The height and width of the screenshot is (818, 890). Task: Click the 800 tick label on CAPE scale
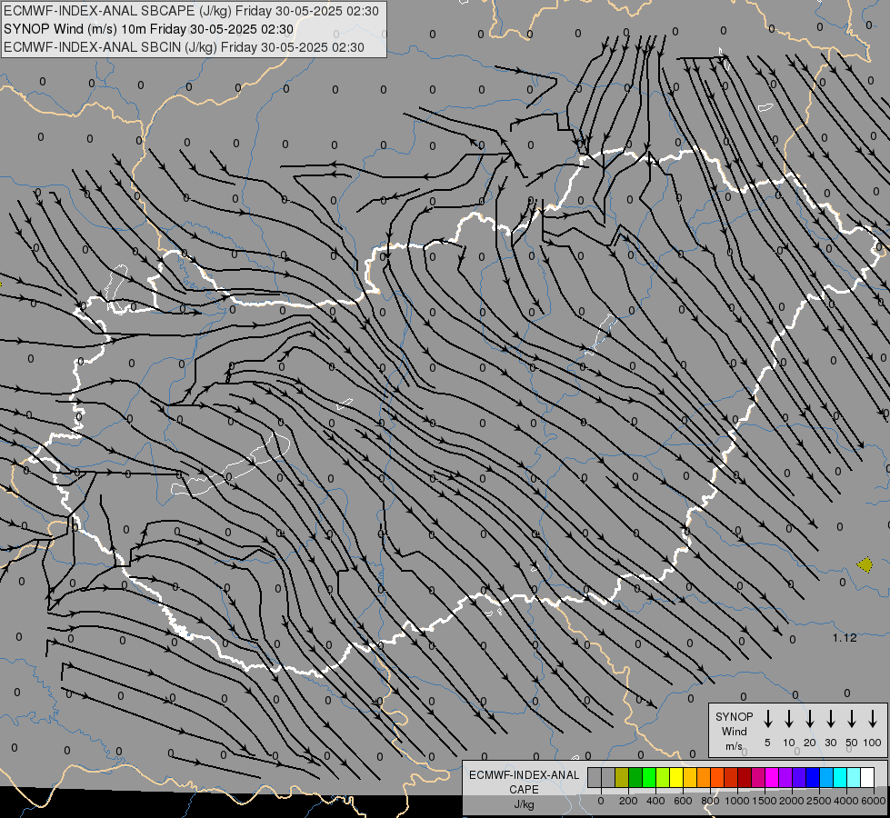(710, 801)
